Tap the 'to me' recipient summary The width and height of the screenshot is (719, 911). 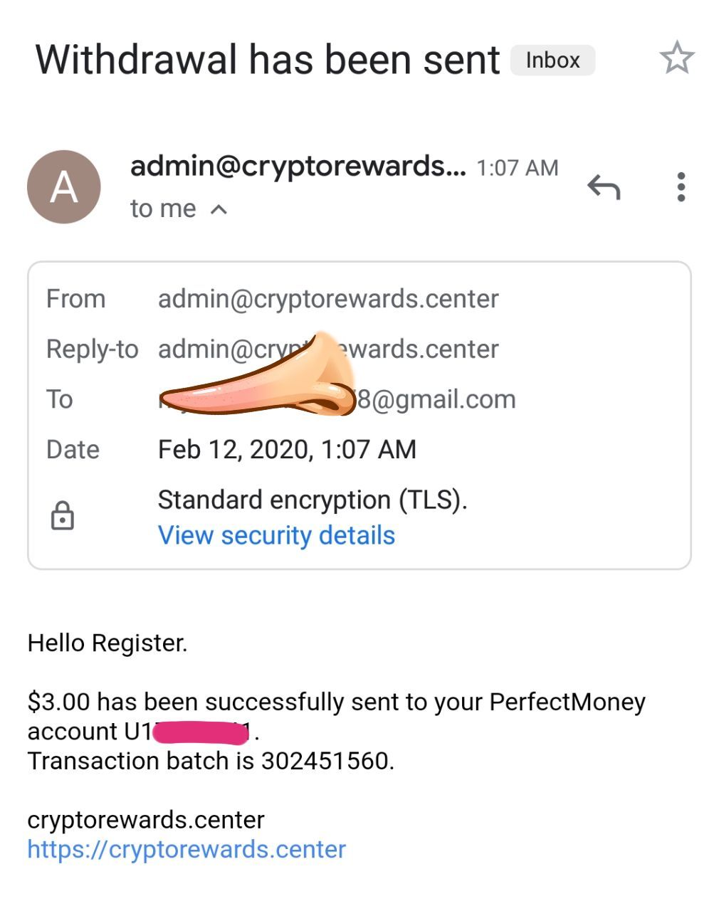pyautogui.click(x=163, y=209)
